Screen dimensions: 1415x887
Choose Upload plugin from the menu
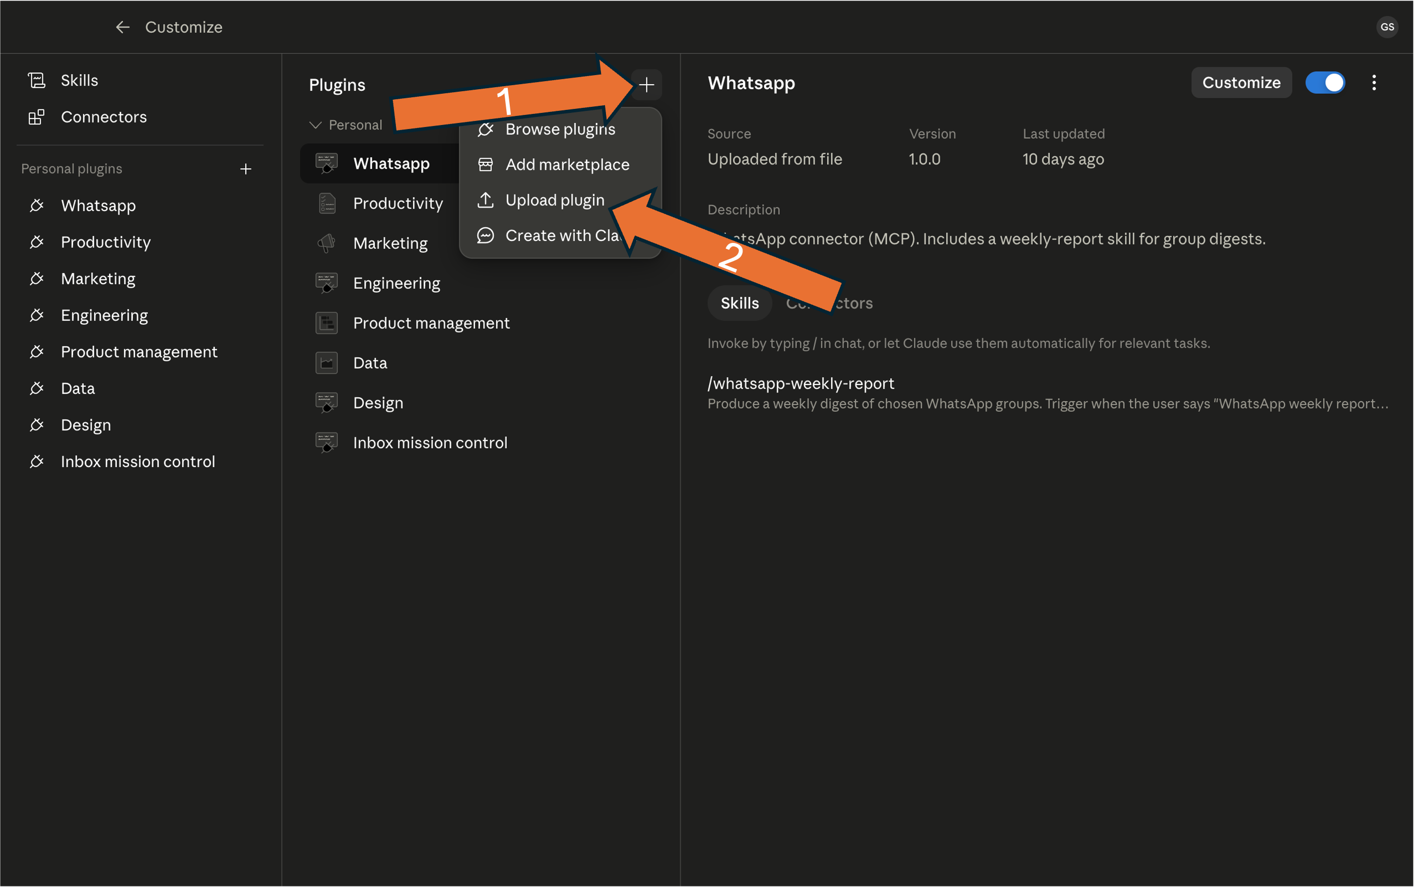pos(560,200)
